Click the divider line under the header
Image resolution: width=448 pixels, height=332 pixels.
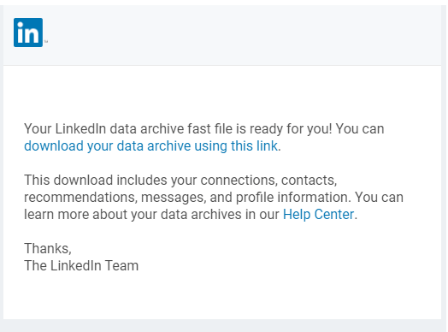222,66
